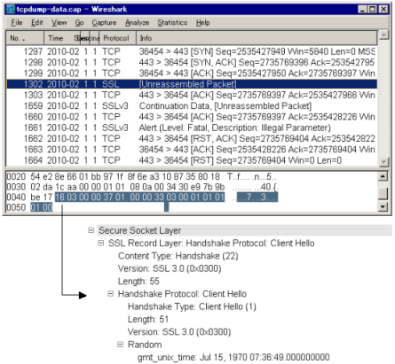The width and height of the screenshot is (395, 364).
Task: Open the File menu
Action: pyautogui.click(x=17, y=23)
